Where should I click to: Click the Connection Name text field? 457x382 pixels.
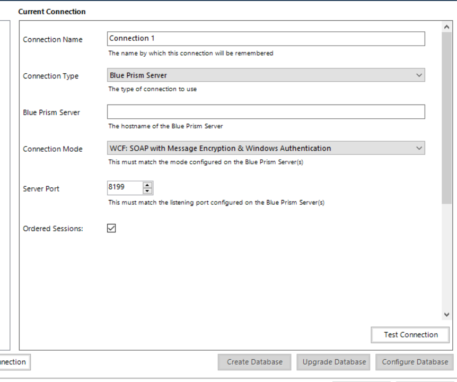pos(265,39)
